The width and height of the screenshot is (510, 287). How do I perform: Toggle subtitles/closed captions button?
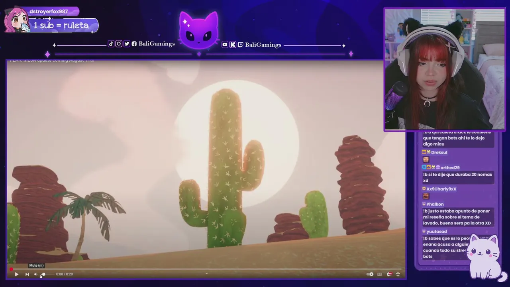point(379,274)
